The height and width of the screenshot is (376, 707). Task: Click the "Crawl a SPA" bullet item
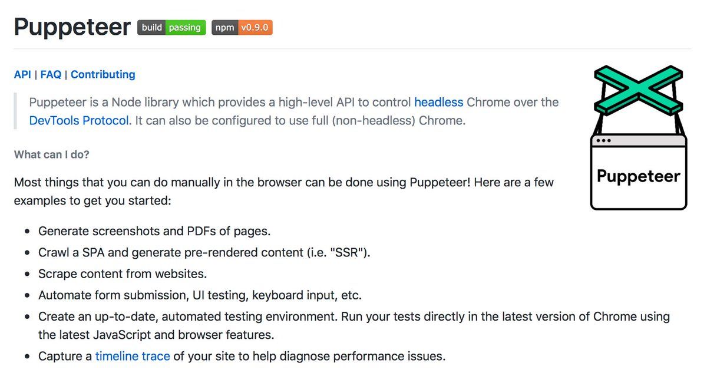click(x=204, y=252)
